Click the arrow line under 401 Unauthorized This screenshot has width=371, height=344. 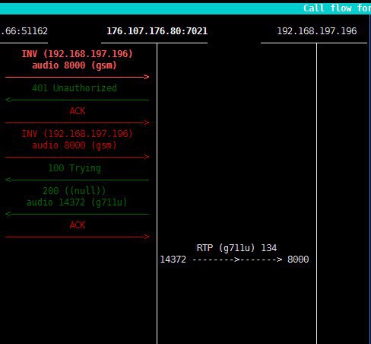(x=77, y=100)
